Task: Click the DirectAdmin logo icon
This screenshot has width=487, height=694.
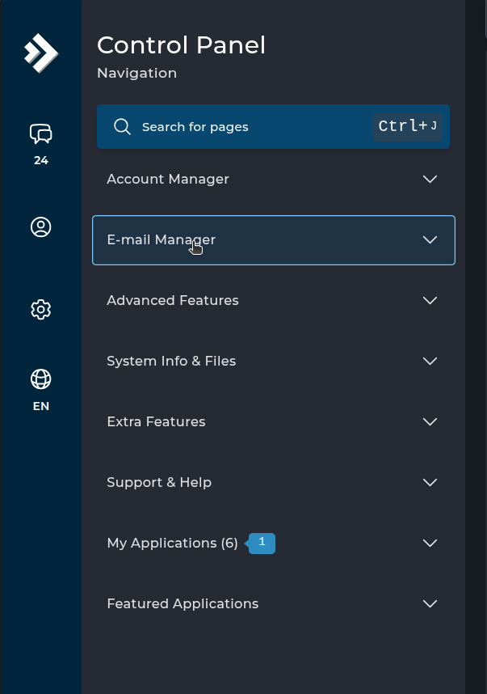Action: (x=40, y=53)
